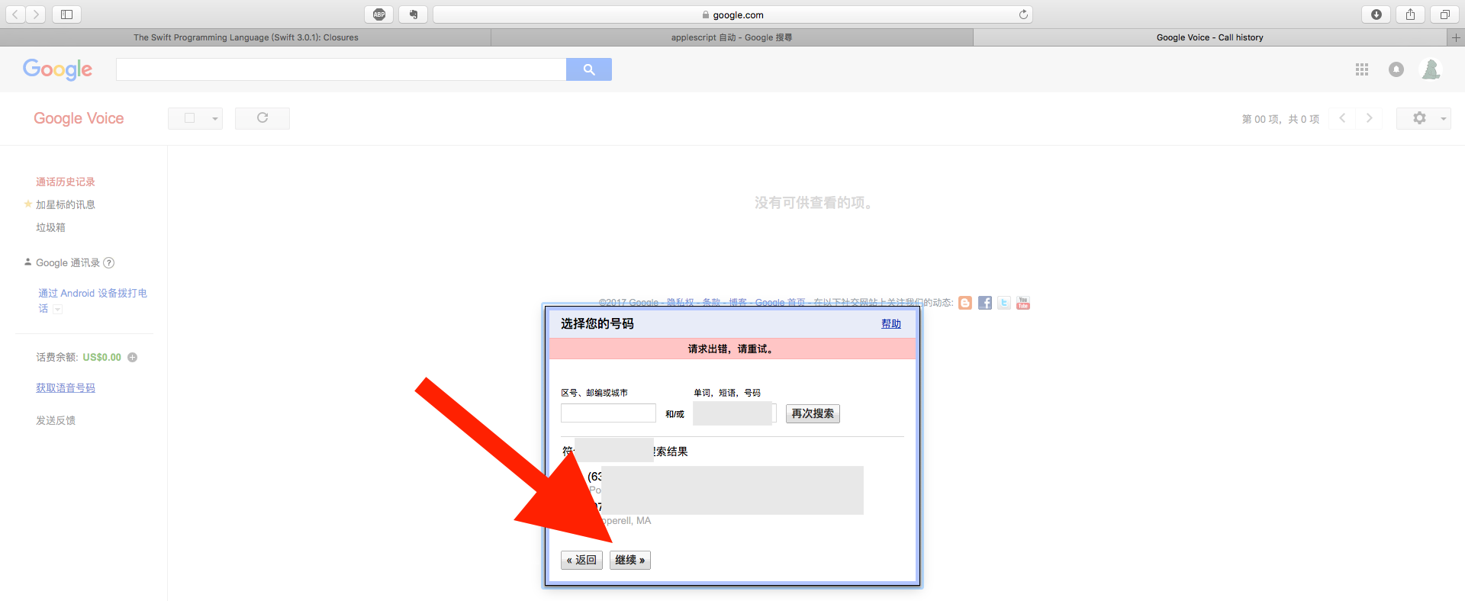
Task: Switch to applescript 自动 Google 搜寻 tab
Action: pyautogui.click(x=732, y=37)
